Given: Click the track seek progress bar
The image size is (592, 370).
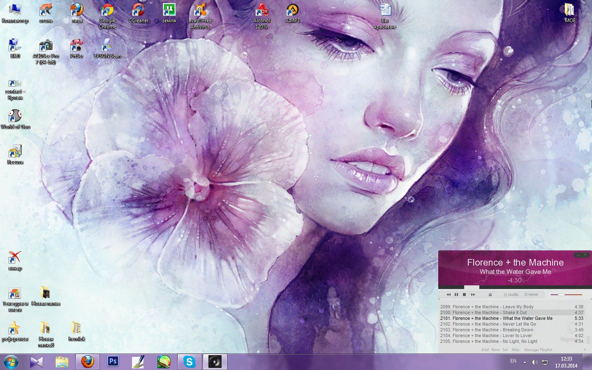Looking at the screenshot, I should click(x=515, y=287).
